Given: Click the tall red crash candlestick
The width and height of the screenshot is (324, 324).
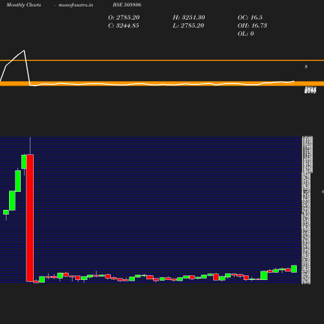Looking at the screenshot, I should pos(30,218).
